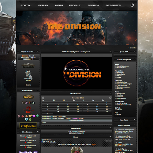Select the purple class icon under Warcraft logo
Viewport: 153px width, 153px height.
(x=27, y=103)
